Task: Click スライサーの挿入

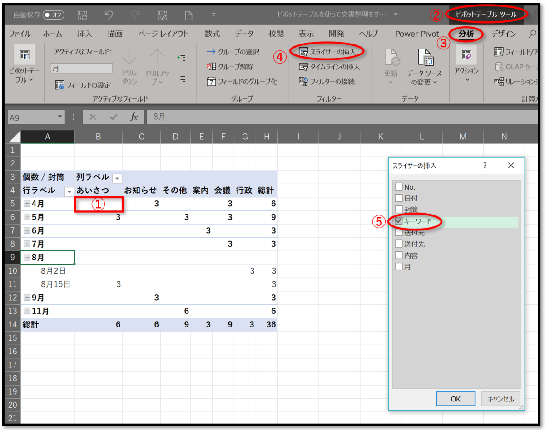Action: tap(327, 52)
